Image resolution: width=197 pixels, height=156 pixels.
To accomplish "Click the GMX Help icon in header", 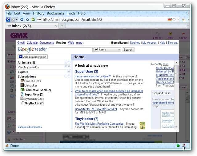I will coord(170,34).
